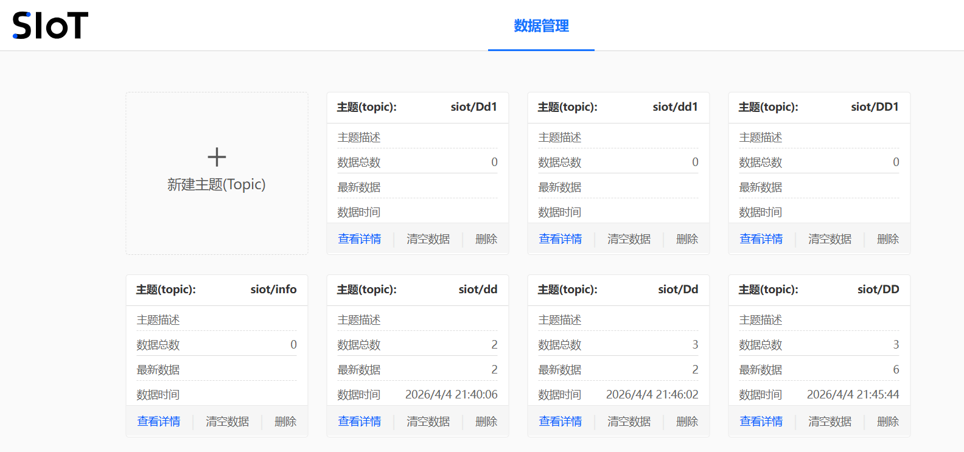The image size is (964, 452).
Task: Clear data for siot/Dd1 topic
Action: [x=428, y=239]
